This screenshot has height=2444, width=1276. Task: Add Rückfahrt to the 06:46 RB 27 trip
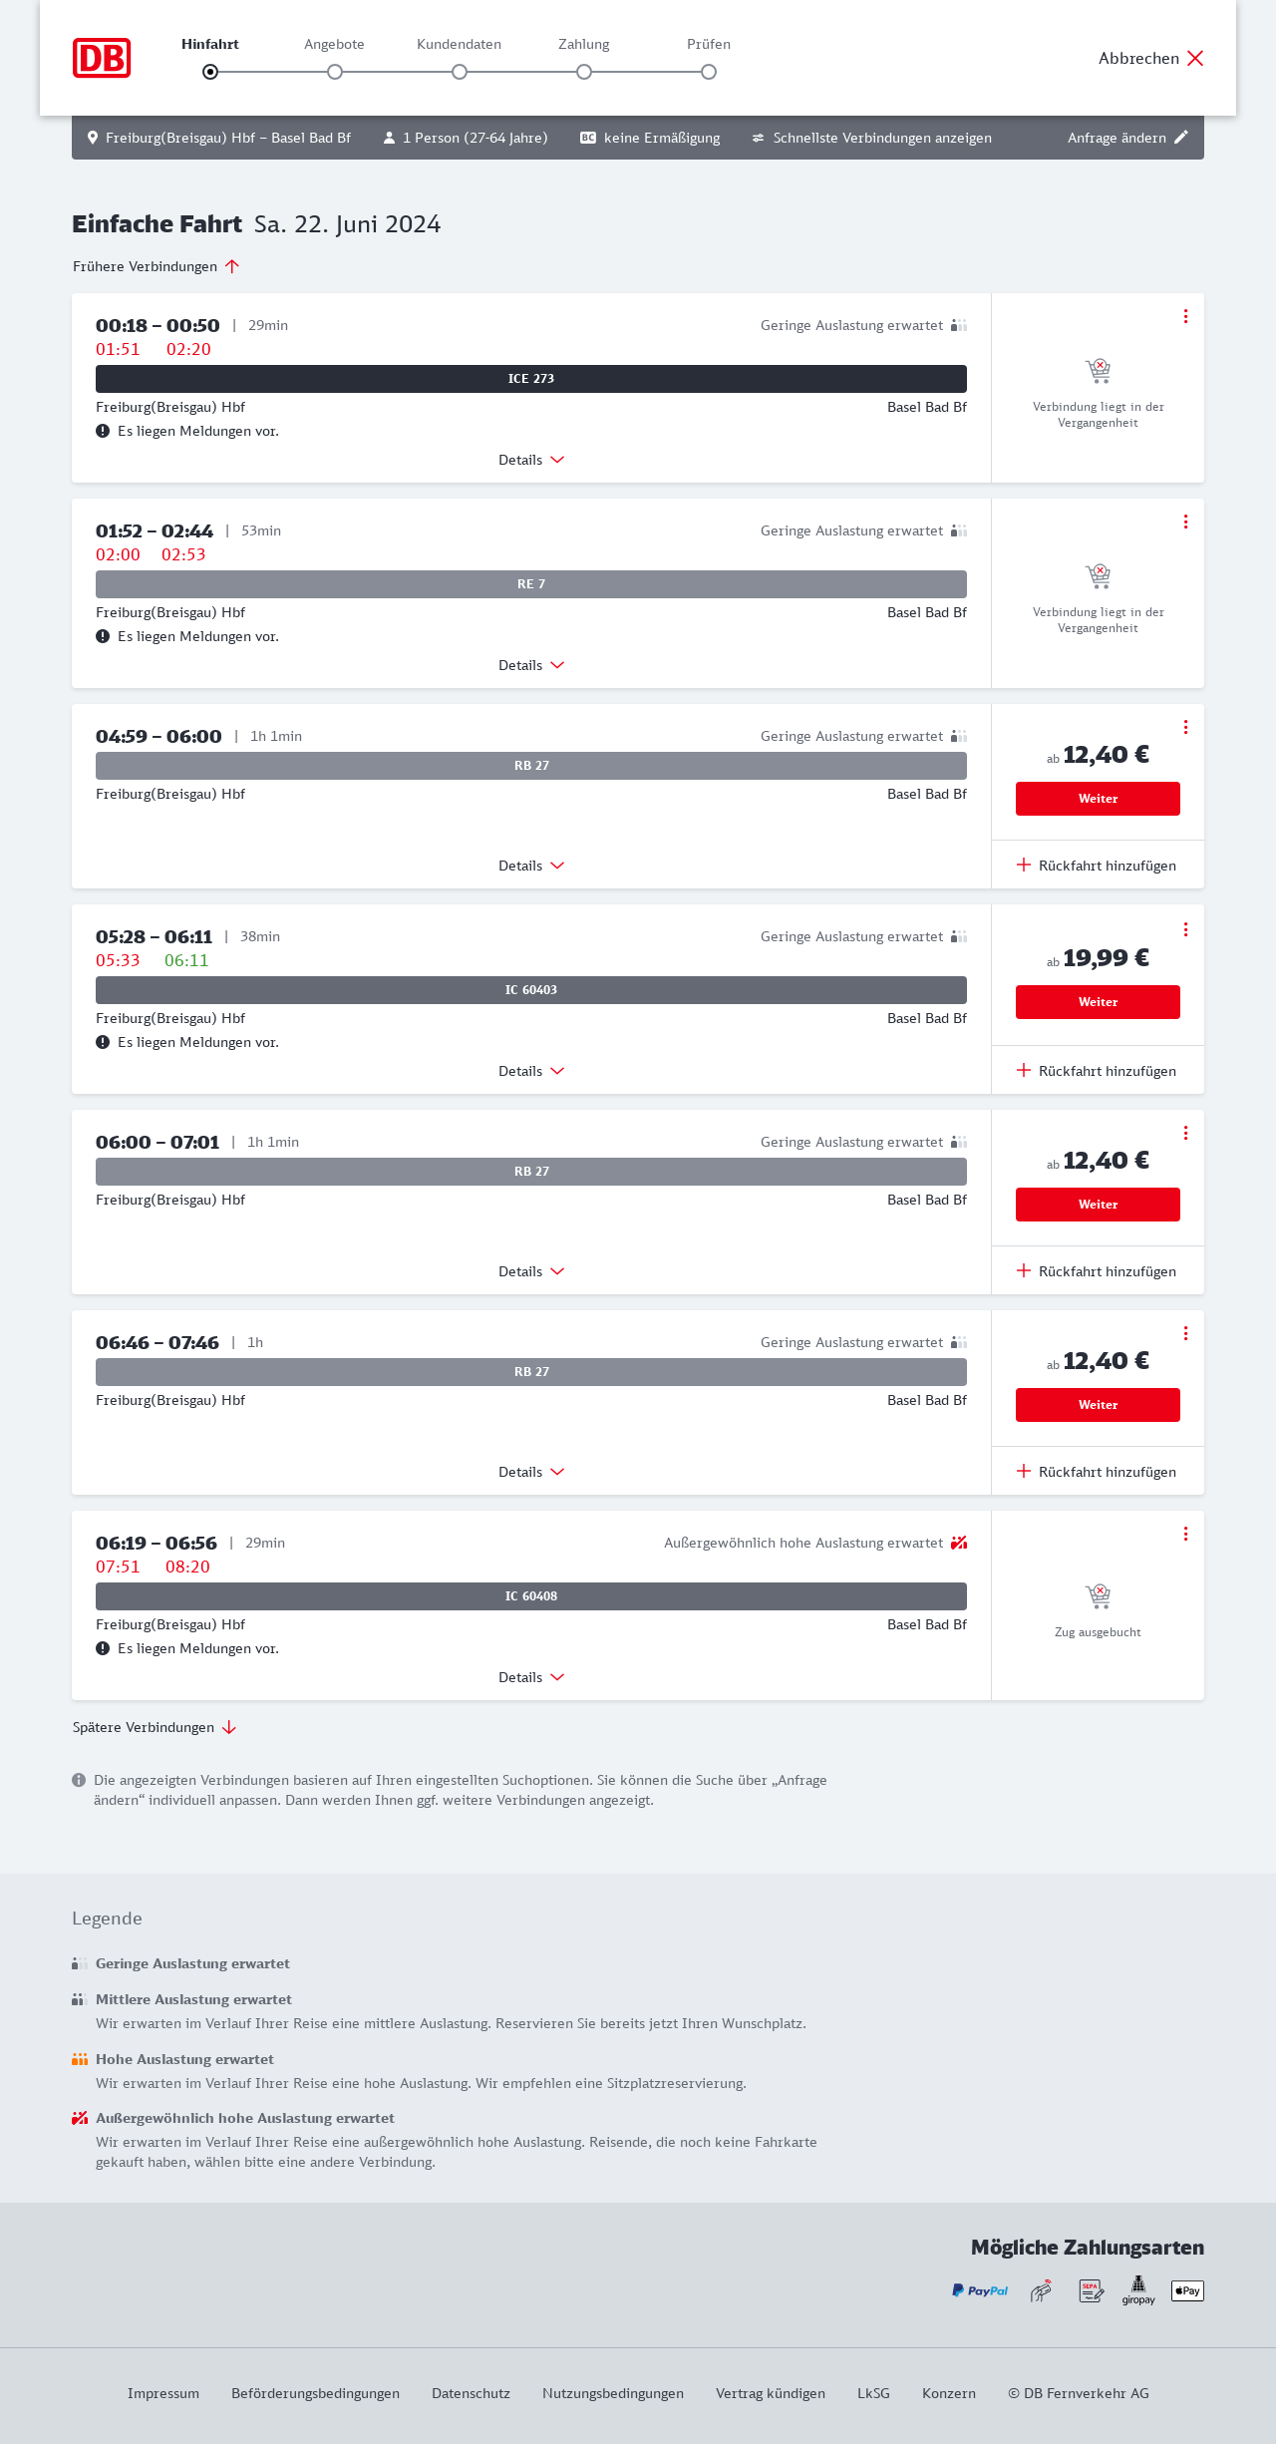(1097, 1472)
